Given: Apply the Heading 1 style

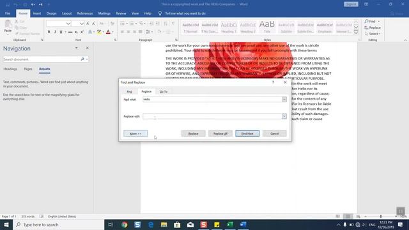Looking at the screenshot, I should [x=229, y=27].
